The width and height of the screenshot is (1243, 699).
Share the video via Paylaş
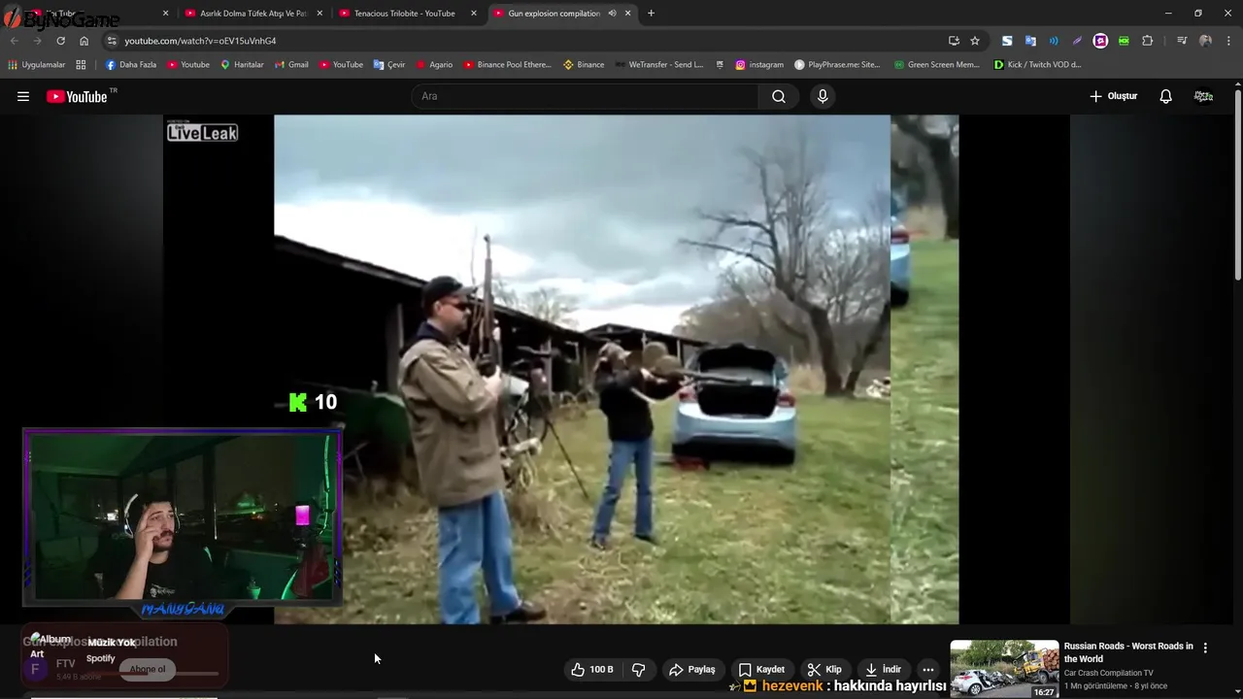[x=691, y=669]
